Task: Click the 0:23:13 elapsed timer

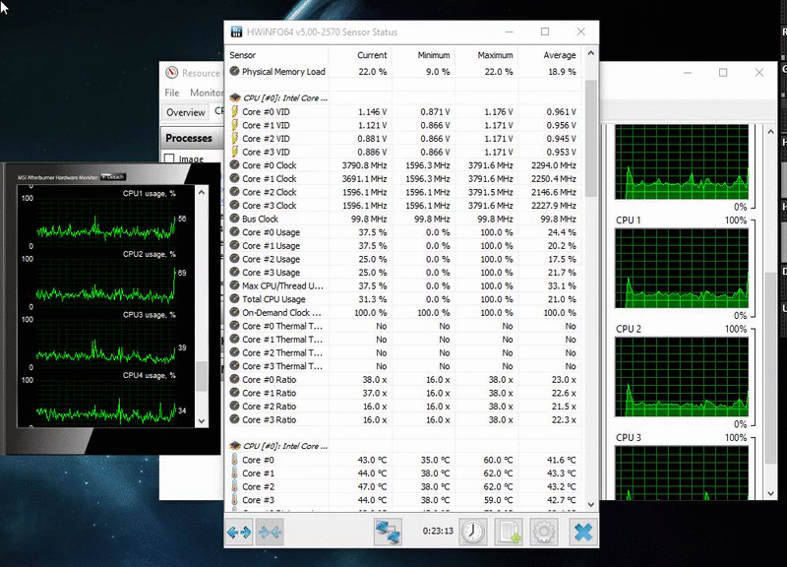Action: pyautogui.click(x=438, y=531)
